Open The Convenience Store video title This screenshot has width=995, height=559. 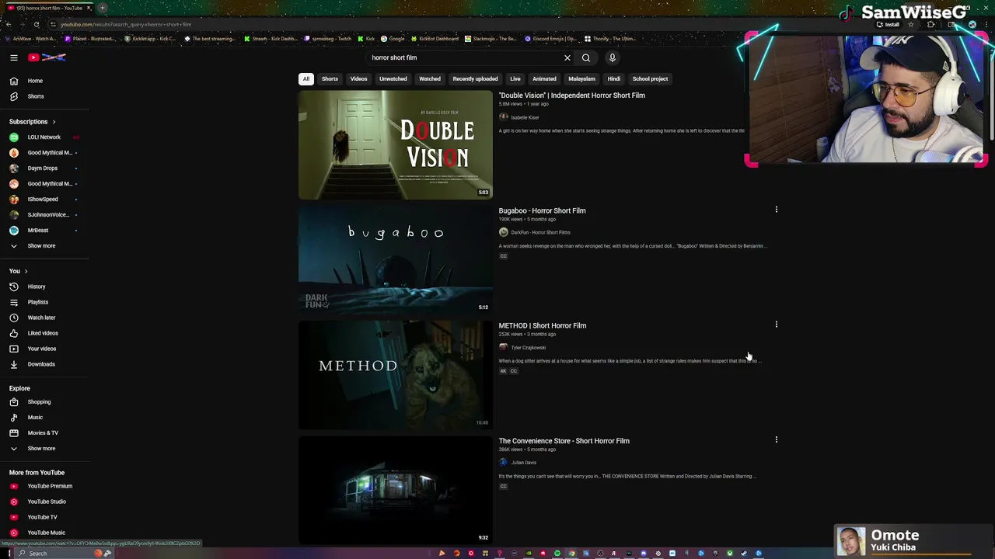564,441
